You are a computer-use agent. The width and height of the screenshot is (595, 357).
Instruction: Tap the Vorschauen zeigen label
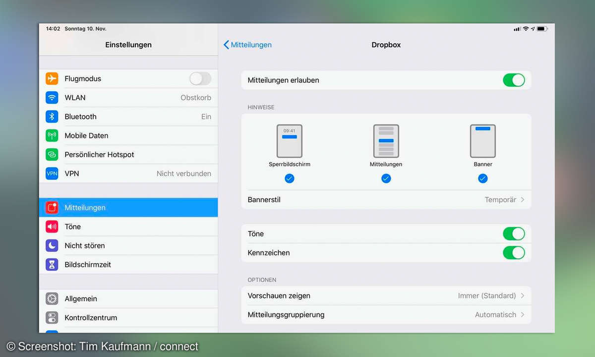tap(279, 296)
